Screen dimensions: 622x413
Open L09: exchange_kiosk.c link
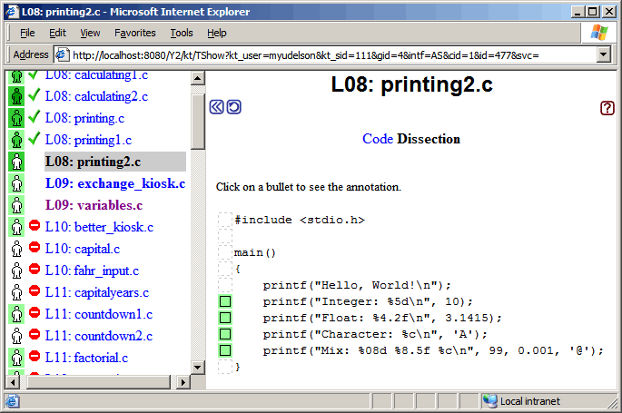pos(115,183)
